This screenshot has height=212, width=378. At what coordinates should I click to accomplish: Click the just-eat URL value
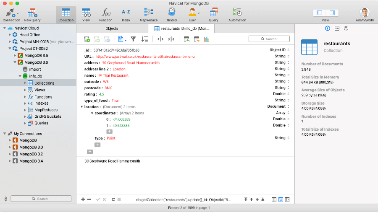(x=145, y=57)
